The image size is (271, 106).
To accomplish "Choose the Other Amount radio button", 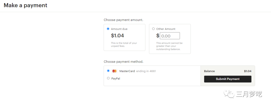I will click(153, 29).
